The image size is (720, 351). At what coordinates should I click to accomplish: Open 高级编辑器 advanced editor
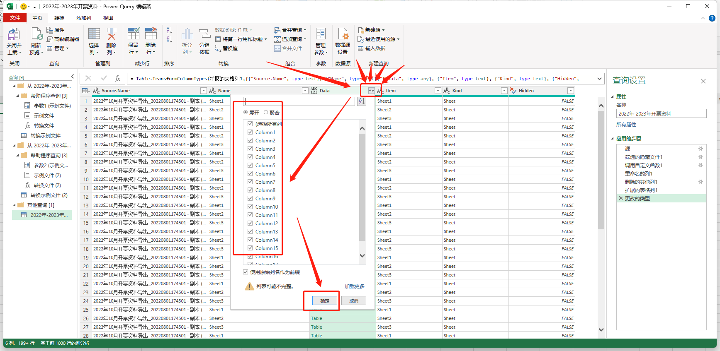tap(63, 39)
